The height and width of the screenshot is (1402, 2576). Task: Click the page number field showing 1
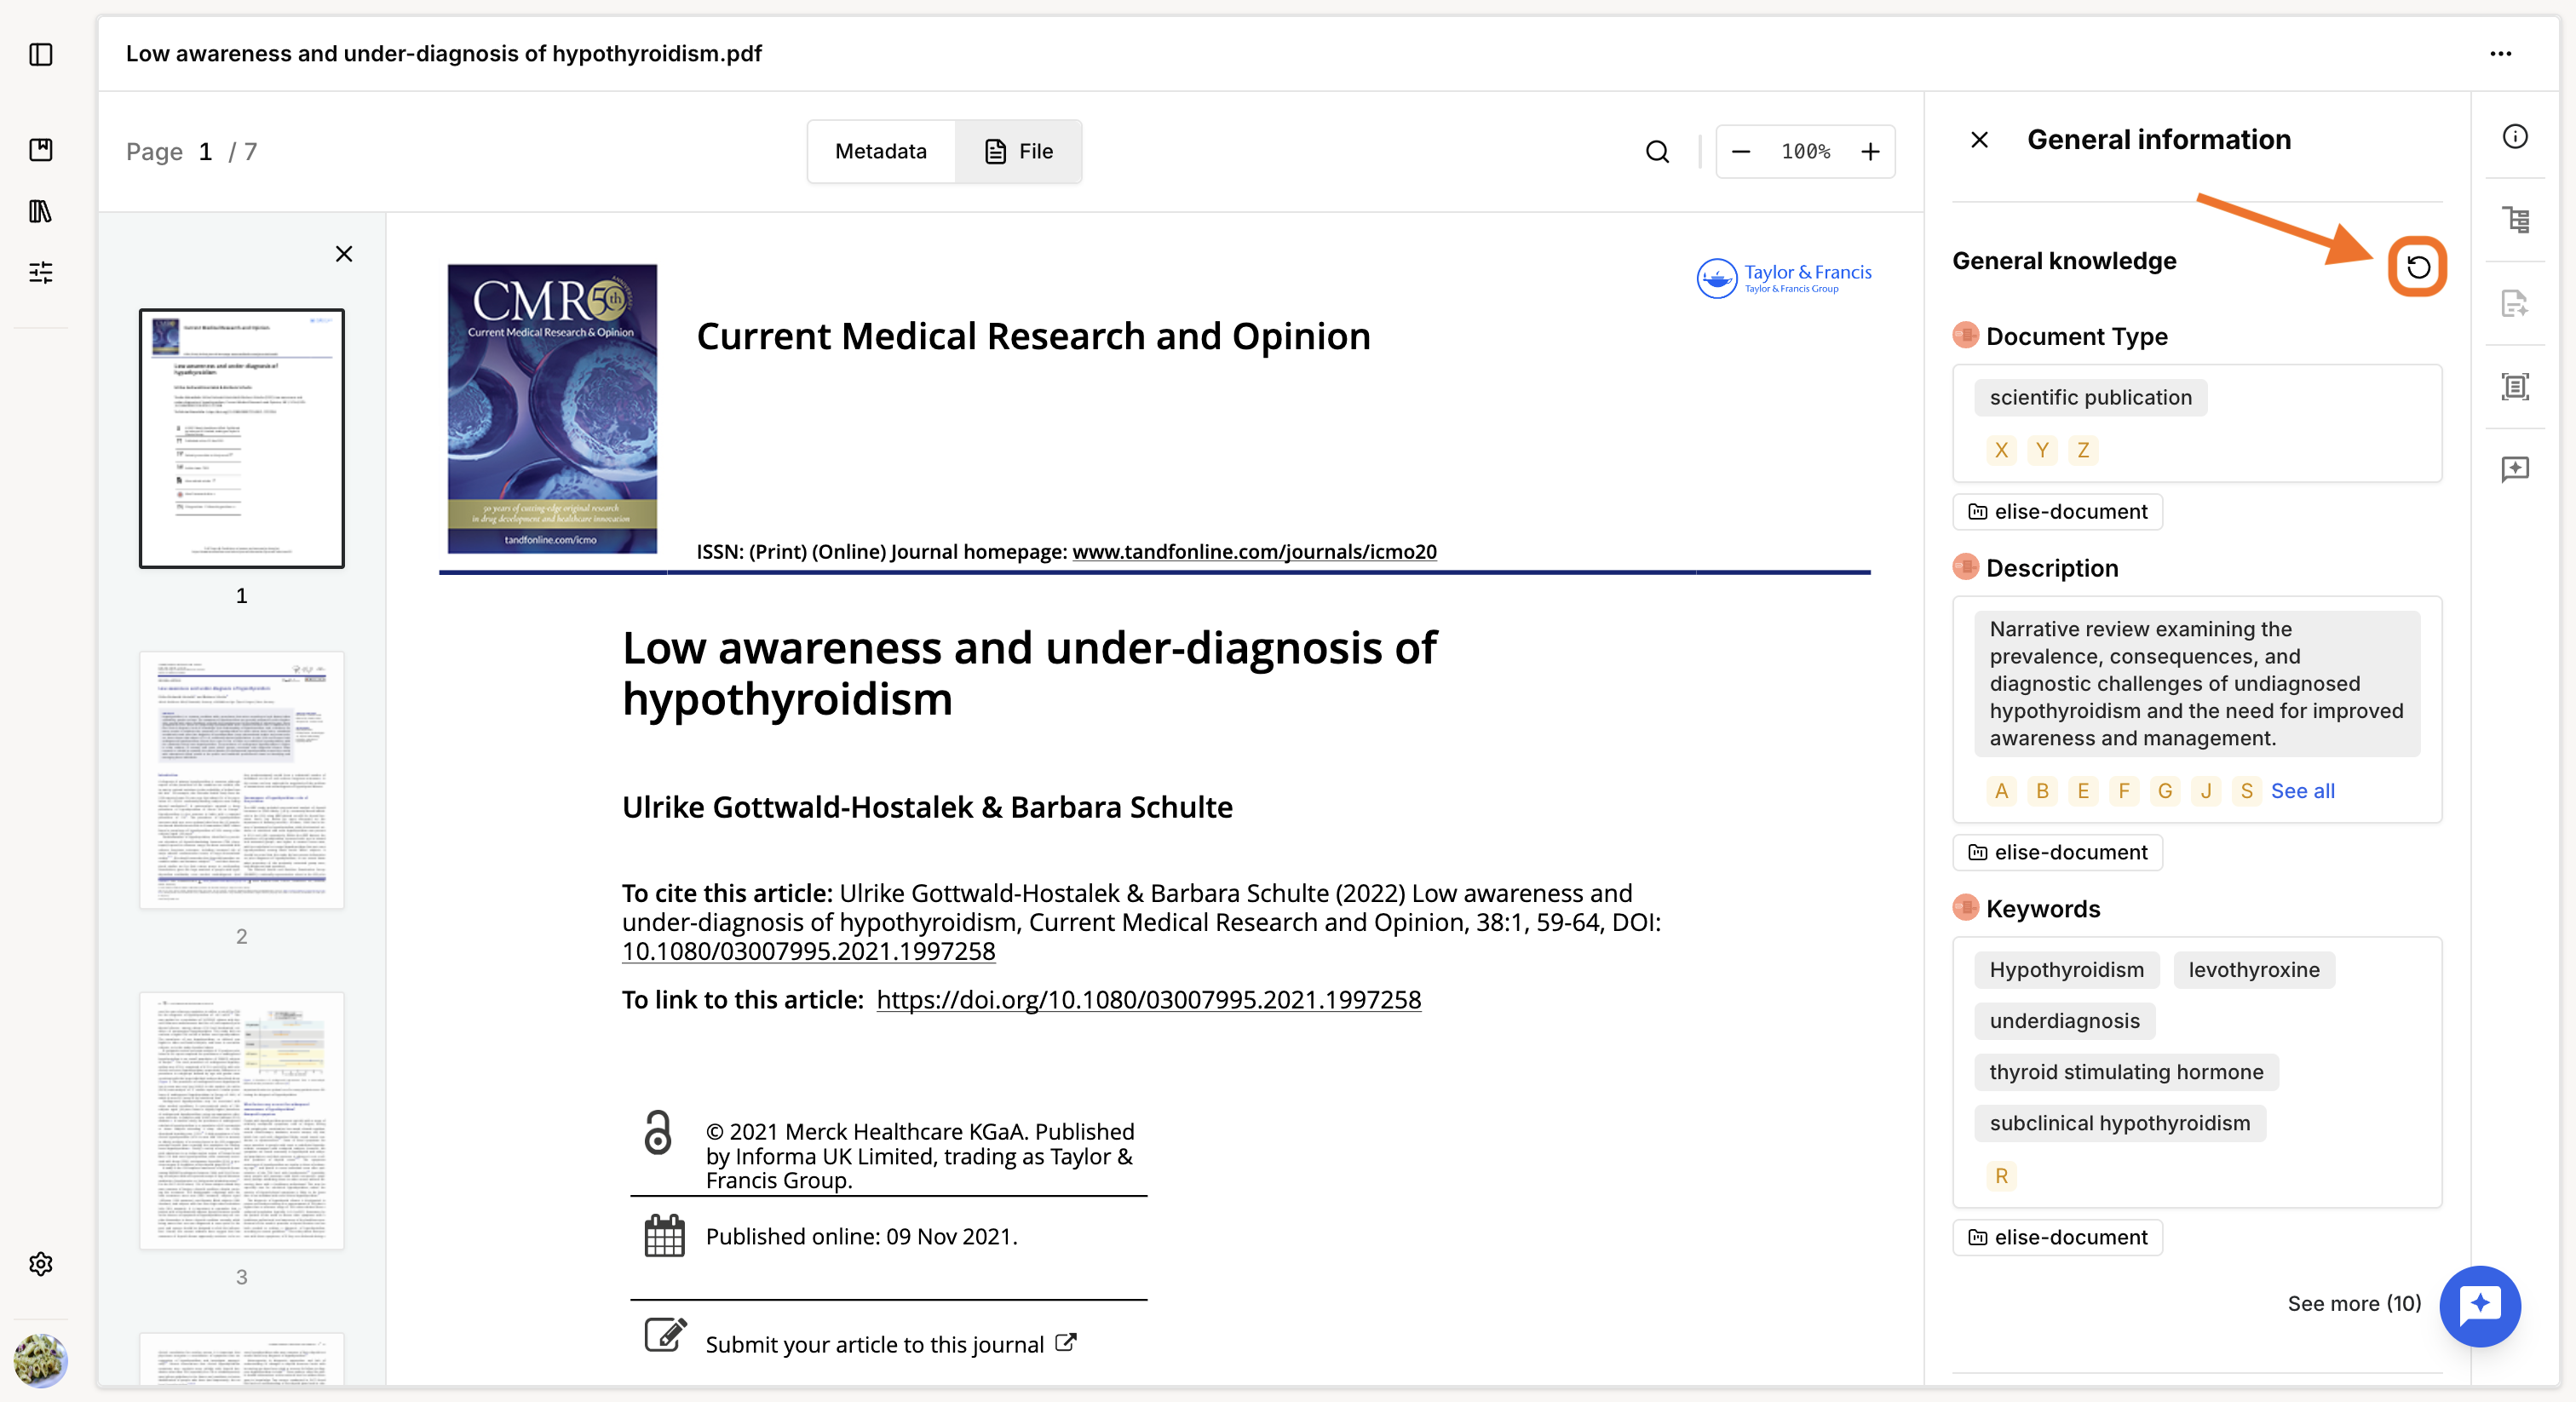205,151
